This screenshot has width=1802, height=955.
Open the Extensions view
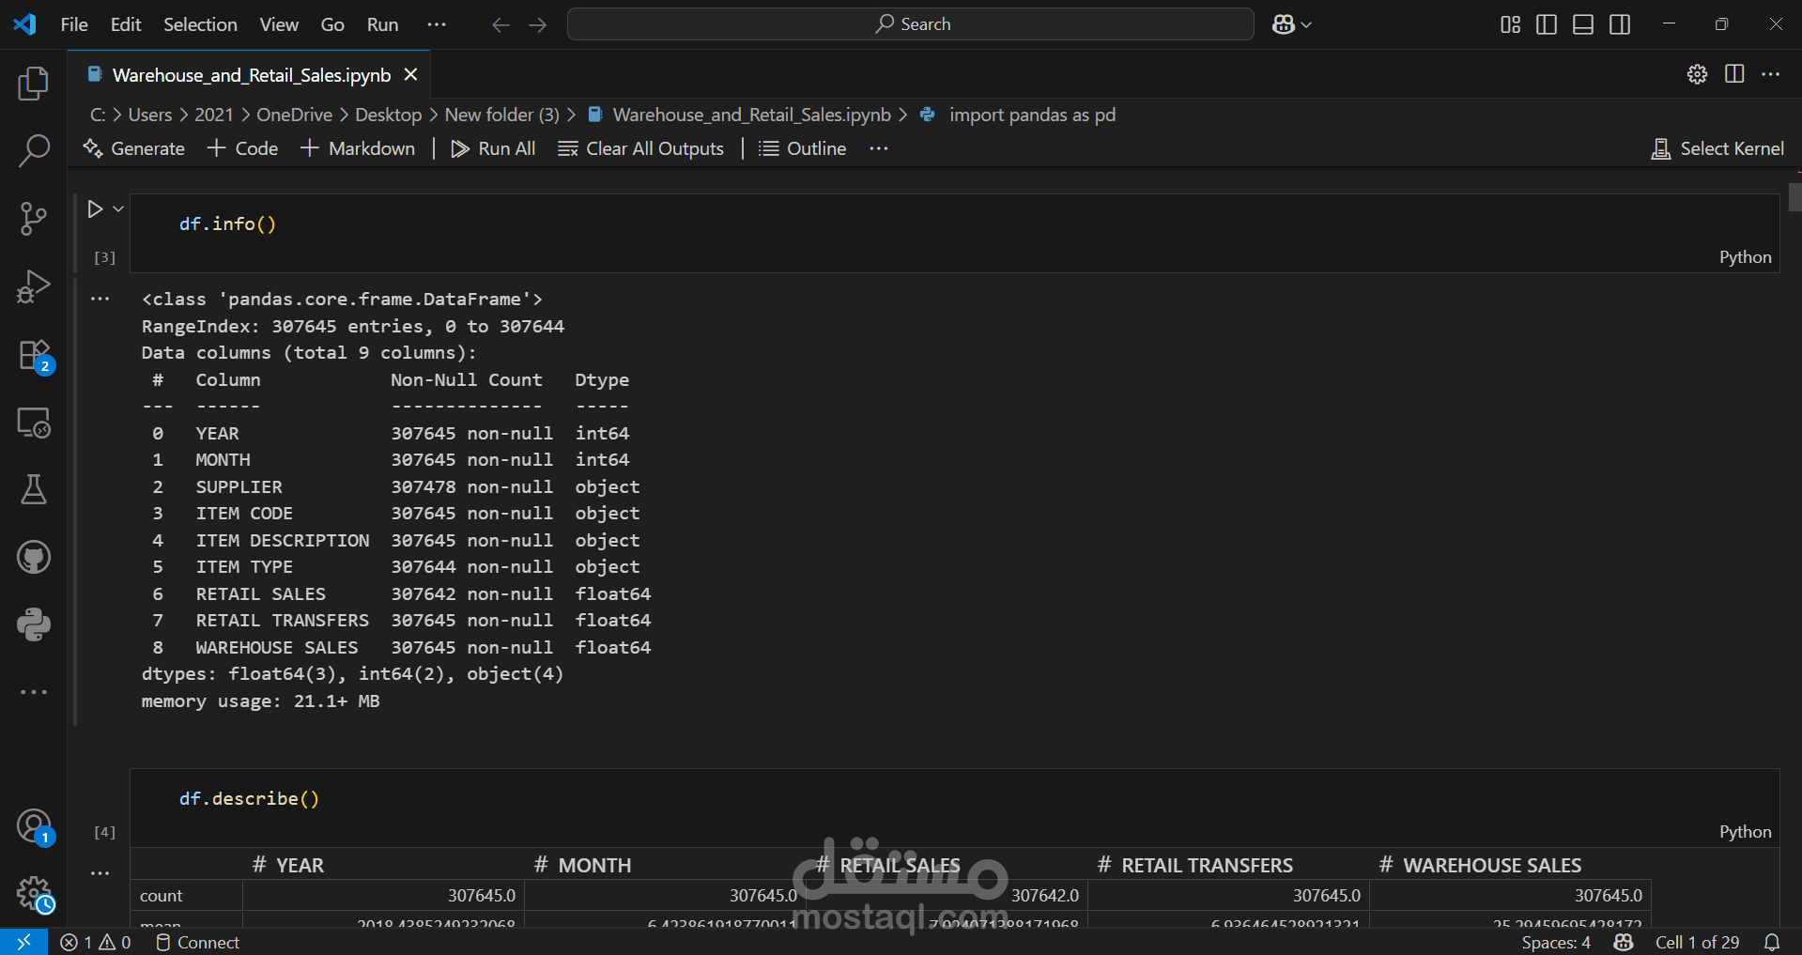pyautogui.click(x=34, y=355)
